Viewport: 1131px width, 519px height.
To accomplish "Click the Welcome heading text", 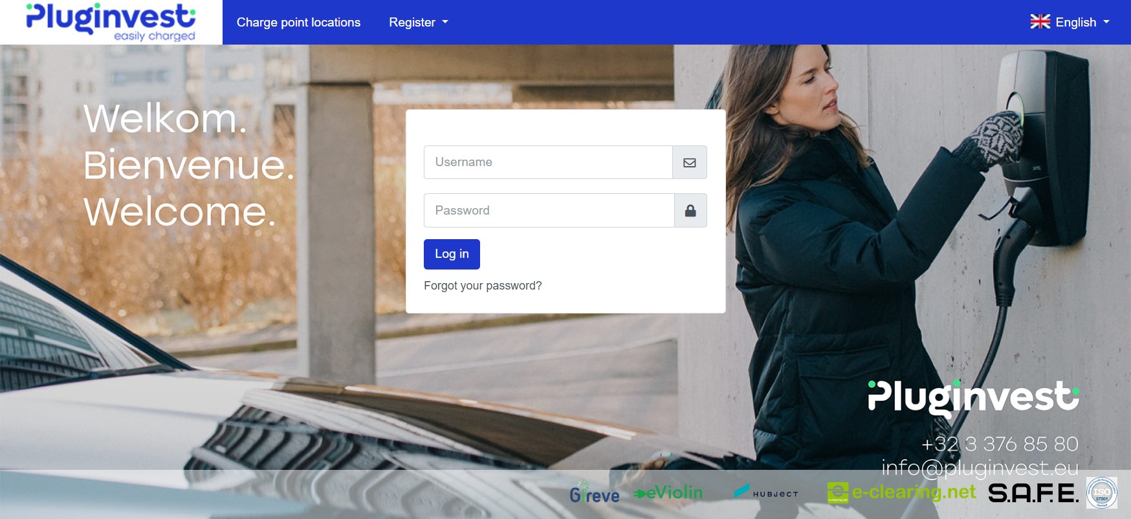I will coord(180,211).
